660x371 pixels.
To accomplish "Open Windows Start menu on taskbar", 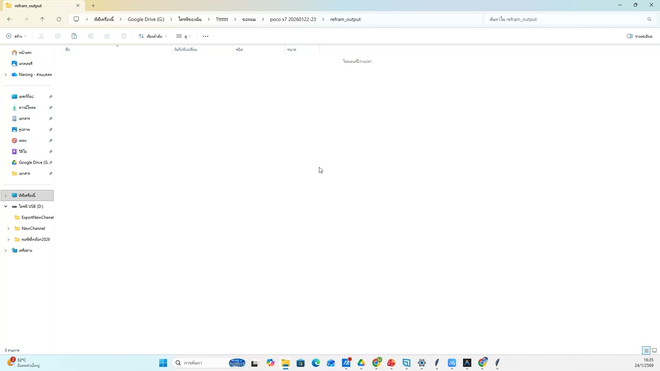I will point(163,363).
